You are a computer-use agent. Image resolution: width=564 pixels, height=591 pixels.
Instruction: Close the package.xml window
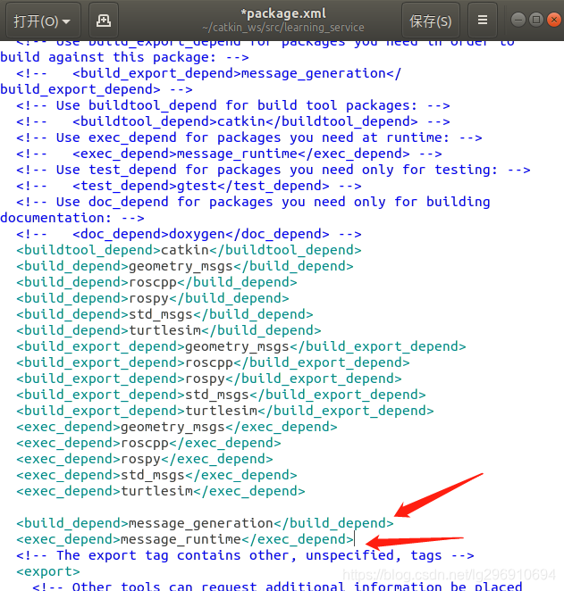pyautogui.click(x=554, y=20)
